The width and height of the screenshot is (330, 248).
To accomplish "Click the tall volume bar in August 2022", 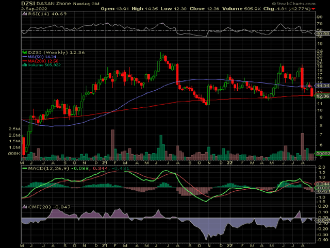I will click(303, 146).
